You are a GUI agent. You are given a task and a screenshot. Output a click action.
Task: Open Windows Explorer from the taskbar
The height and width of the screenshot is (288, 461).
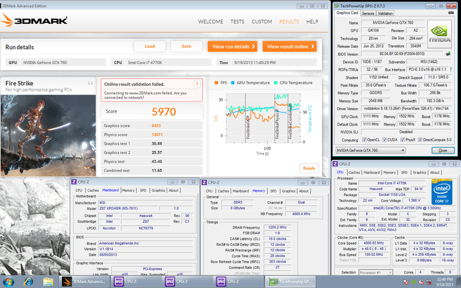pos(48,282)
